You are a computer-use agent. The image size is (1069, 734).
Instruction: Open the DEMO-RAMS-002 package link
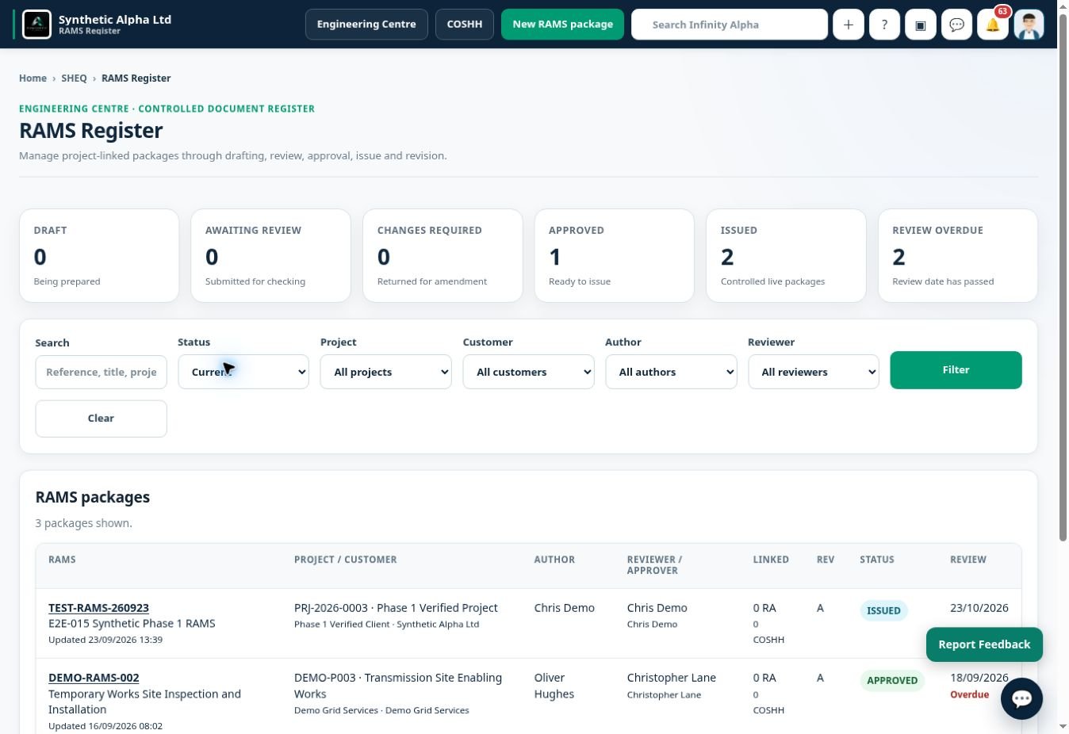click(94, 678)
